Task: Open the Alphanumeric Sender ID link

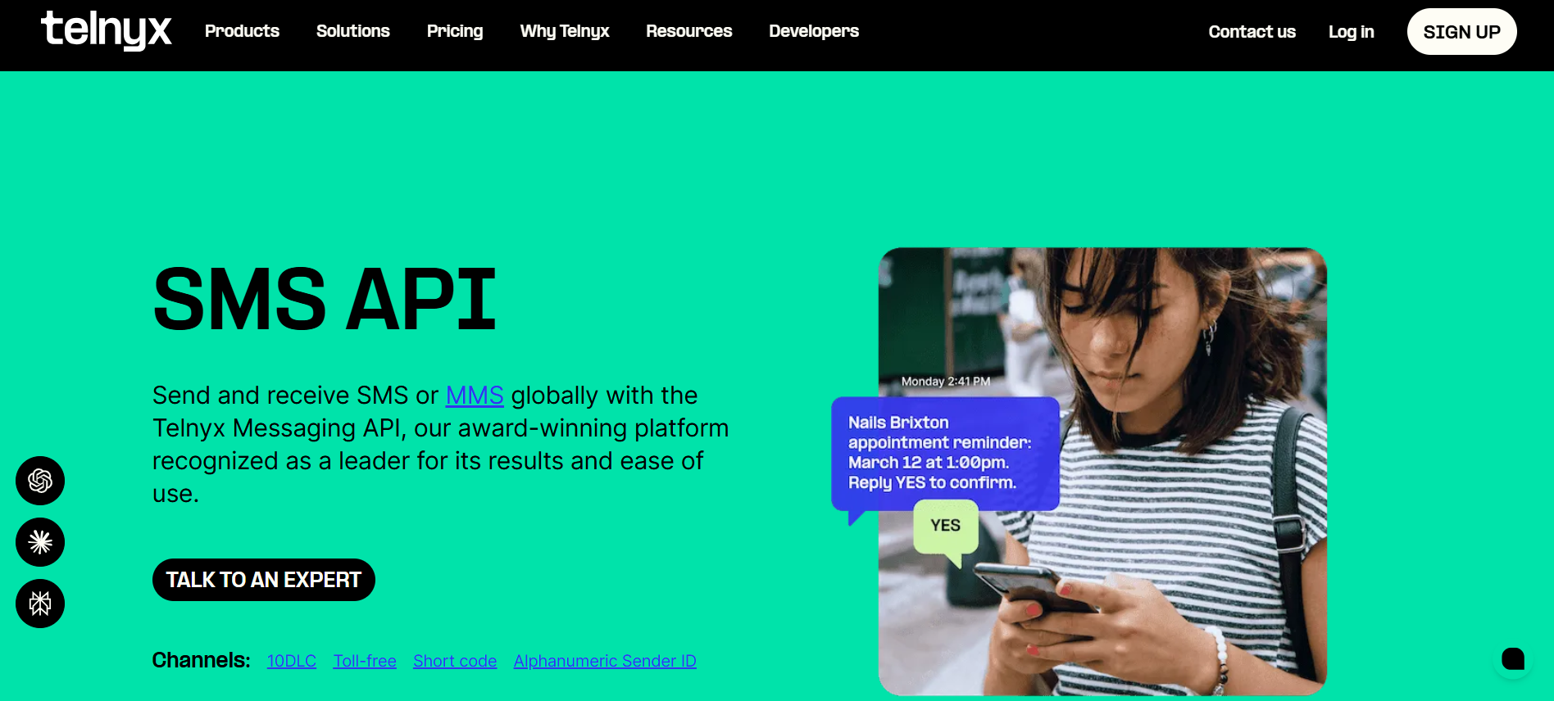Action: [605, 661]
